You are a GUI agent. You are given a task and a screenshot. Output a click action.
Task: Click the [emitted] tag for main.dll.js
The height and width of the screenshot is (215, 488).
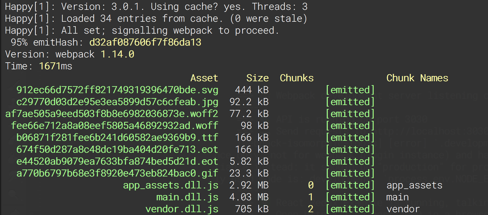[x=350, y=197]
